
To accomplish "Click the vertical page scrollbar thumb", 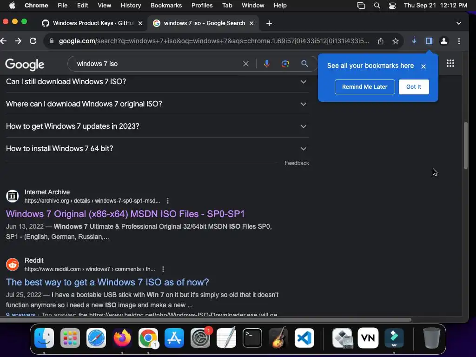I will click(466, 145).
